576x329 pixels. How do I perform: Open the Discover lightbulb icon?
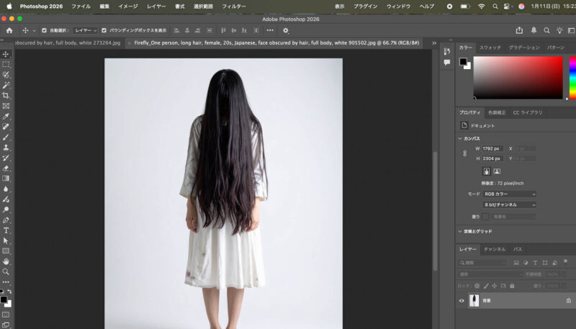(x=559, y=30)
